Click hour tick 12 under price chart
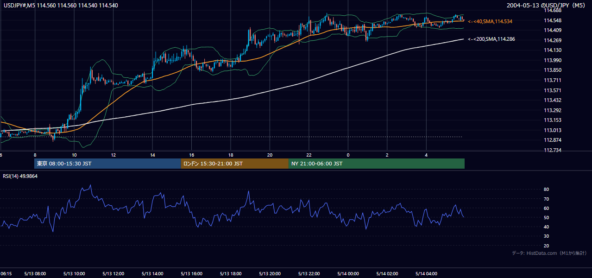This screenshot has width=592, height=278. click(x=113, y=155)
